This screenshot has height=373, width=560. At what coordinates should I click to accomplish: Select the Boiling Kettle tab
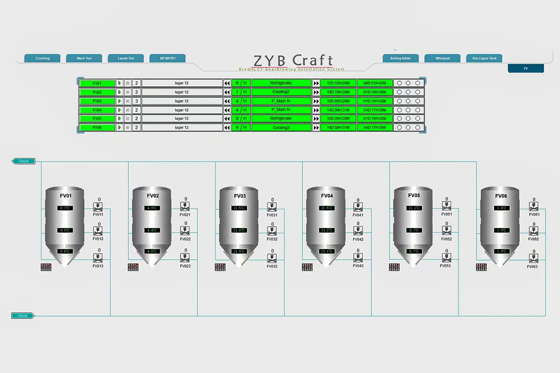point(401,58)
